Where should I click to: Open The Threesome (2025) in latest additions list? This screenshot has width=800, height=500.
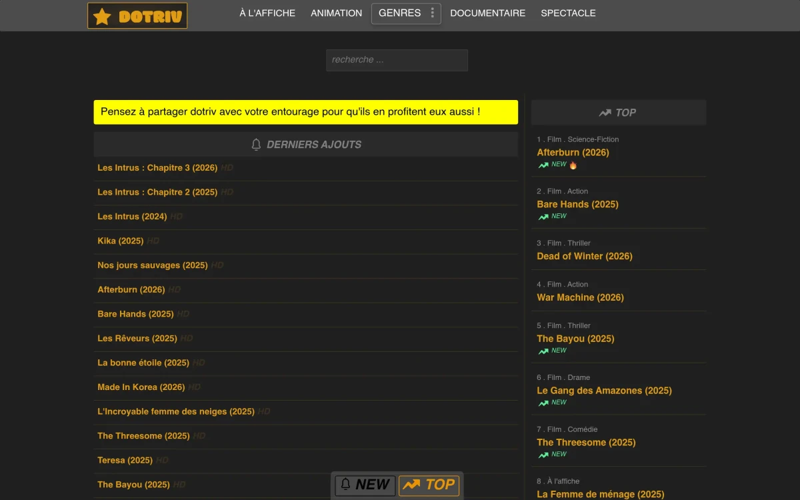[x=143, y=436]
